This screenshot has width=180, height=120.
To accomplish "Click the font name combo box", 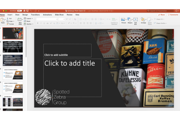I will [47, 19].
